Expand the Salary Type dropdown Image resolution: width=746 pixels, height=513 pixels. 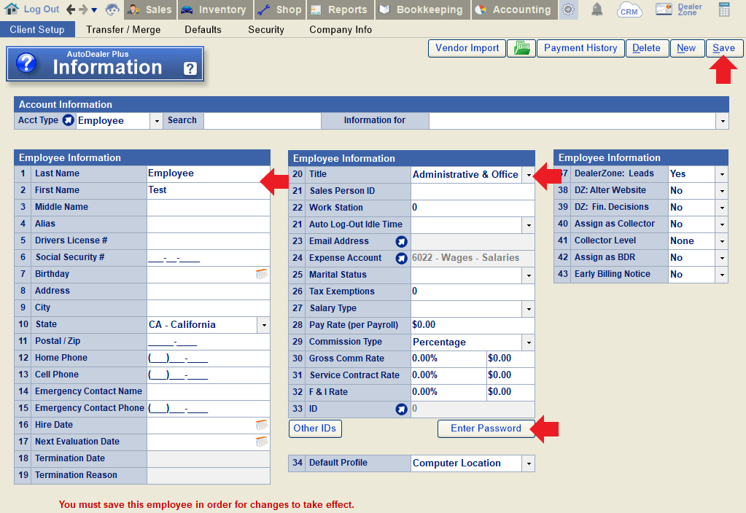point(529,309)
